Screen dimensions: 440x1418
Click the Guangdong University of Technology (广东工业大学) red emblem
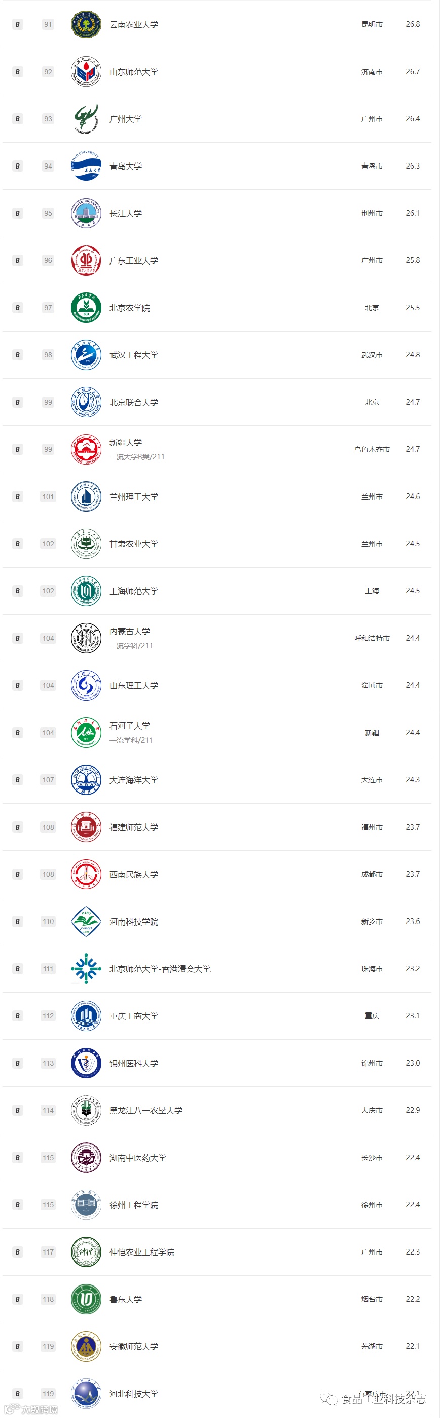point(86,260)
